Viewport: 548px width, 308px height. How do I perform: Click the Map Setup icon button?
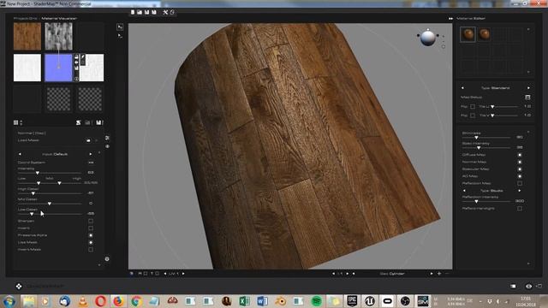[527, 98]
